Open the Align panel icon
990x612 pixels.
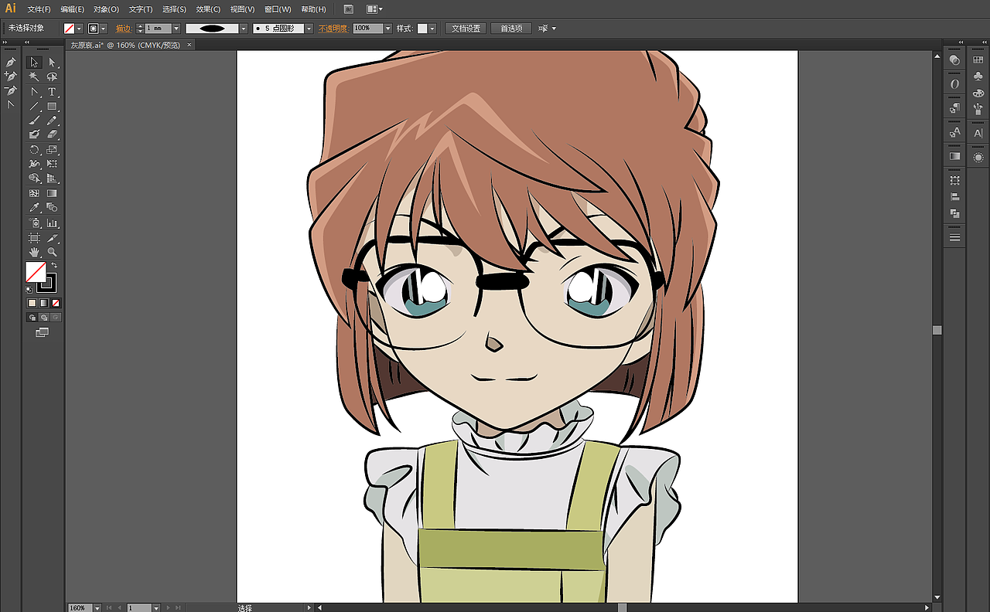(955, 197)
